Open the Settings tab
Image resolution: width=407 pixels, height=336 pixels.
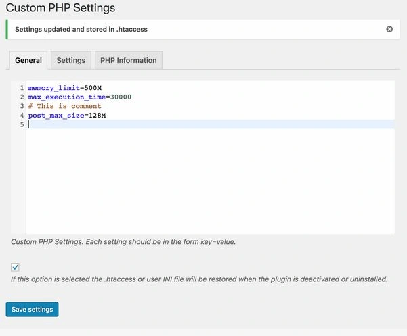point(71,60)
